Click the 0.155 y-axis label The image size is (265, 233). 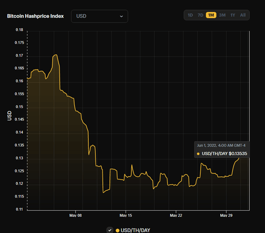coord(19,94)
